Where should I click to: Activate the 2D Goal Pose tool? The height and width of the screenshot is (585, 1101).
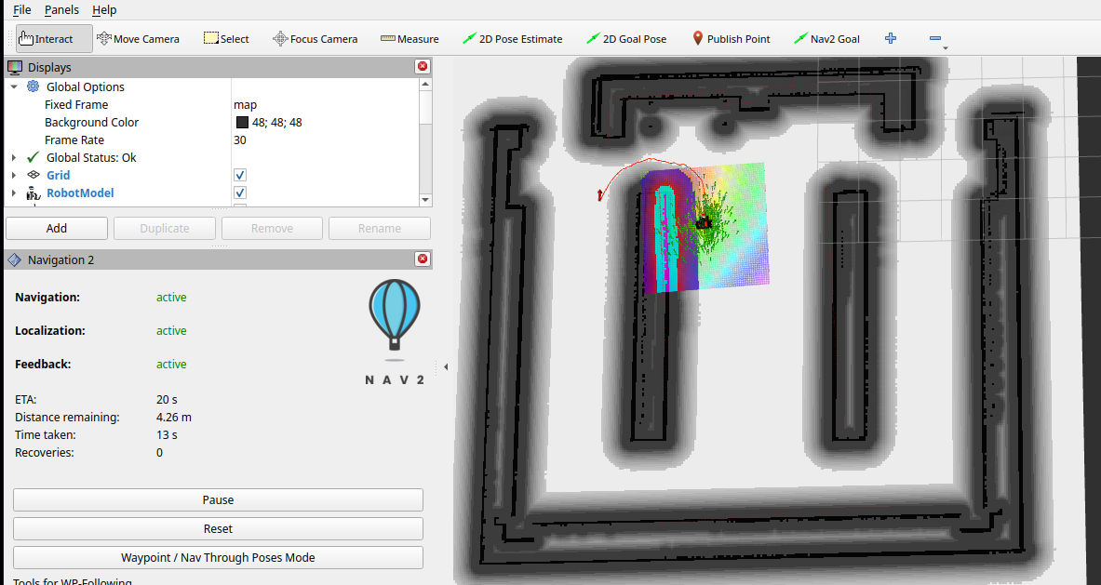pos(626,39)
